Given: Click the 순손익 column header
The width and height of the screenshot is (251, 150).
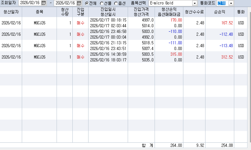Looking at the screenshot, I should (220, 12).
